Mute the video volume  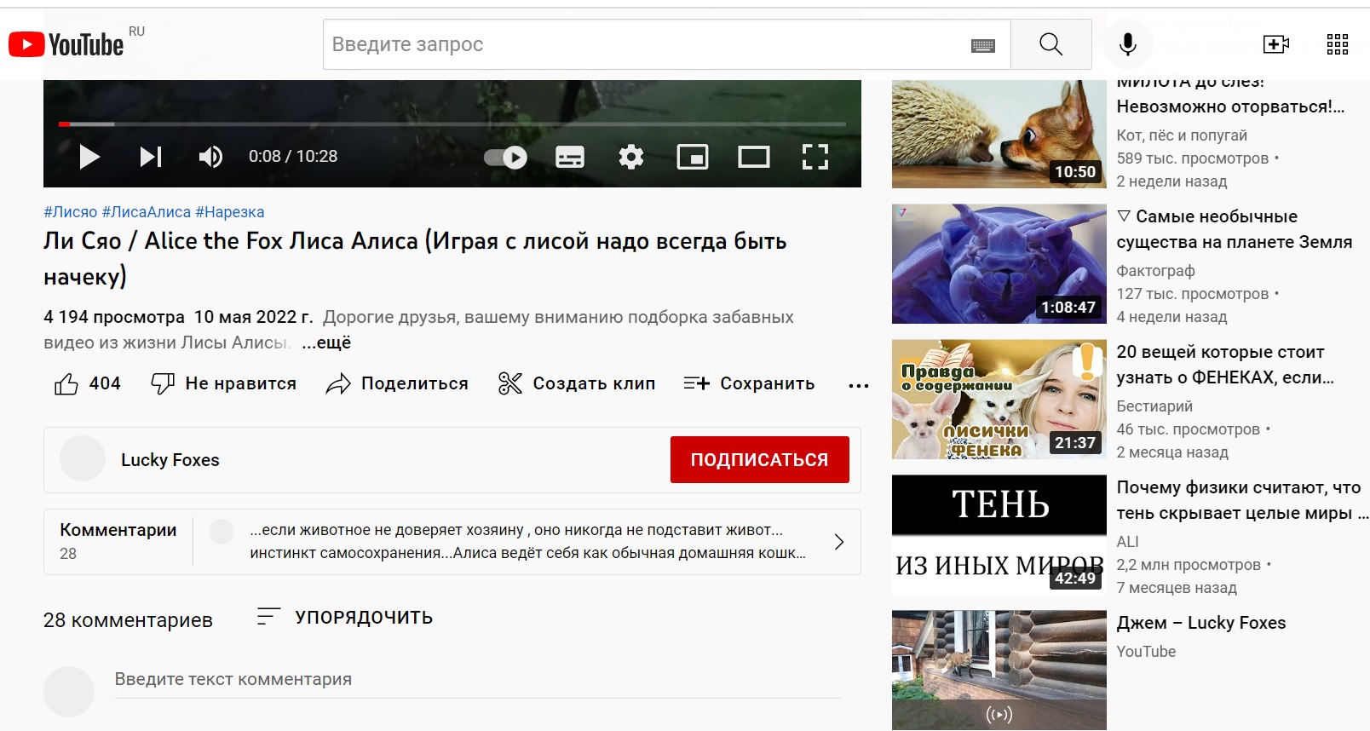210,157
